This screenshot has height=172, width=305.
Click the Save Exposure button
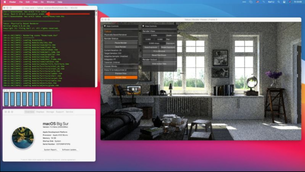tap(151, 47)
